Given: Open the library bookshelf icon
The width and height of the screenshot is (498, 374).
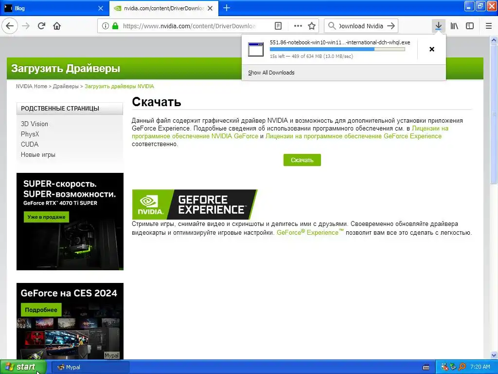Looking at the screenshot, I should click(454, 26).
